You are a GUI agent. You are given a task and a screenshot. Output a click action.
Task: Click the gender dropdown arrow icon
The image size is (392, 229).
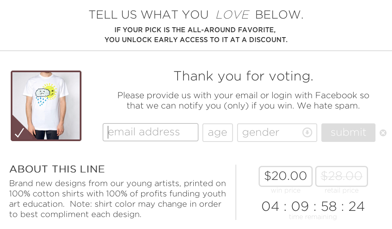[307, 132]
